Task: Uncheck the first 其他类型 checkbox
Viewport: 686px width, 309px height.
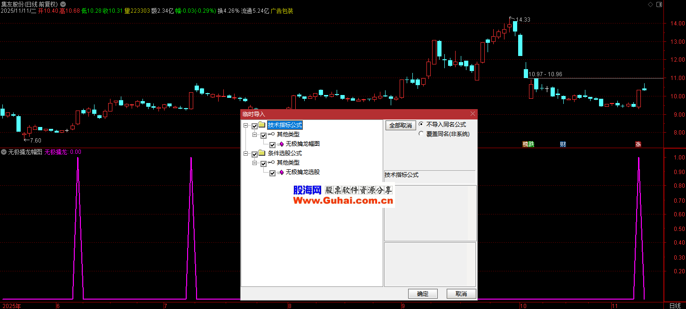Action: tap(263, 135)
